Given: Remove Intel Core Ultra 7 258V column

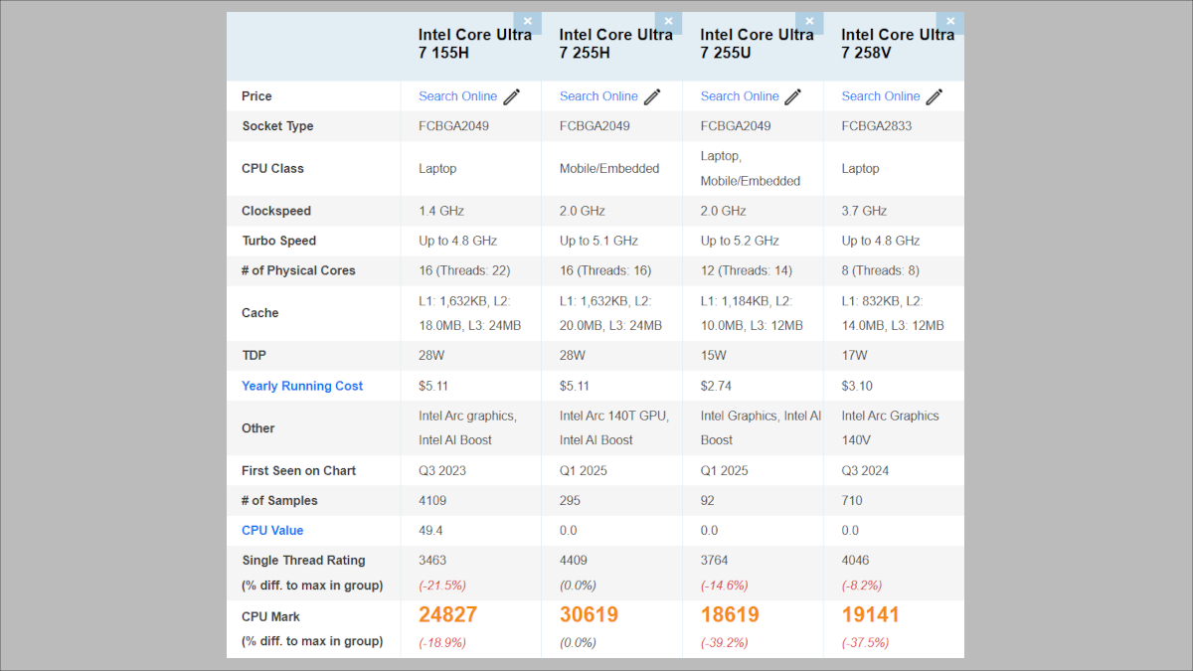Looking at the screenshot, I should pyautogui.click(x=950, y=22).
